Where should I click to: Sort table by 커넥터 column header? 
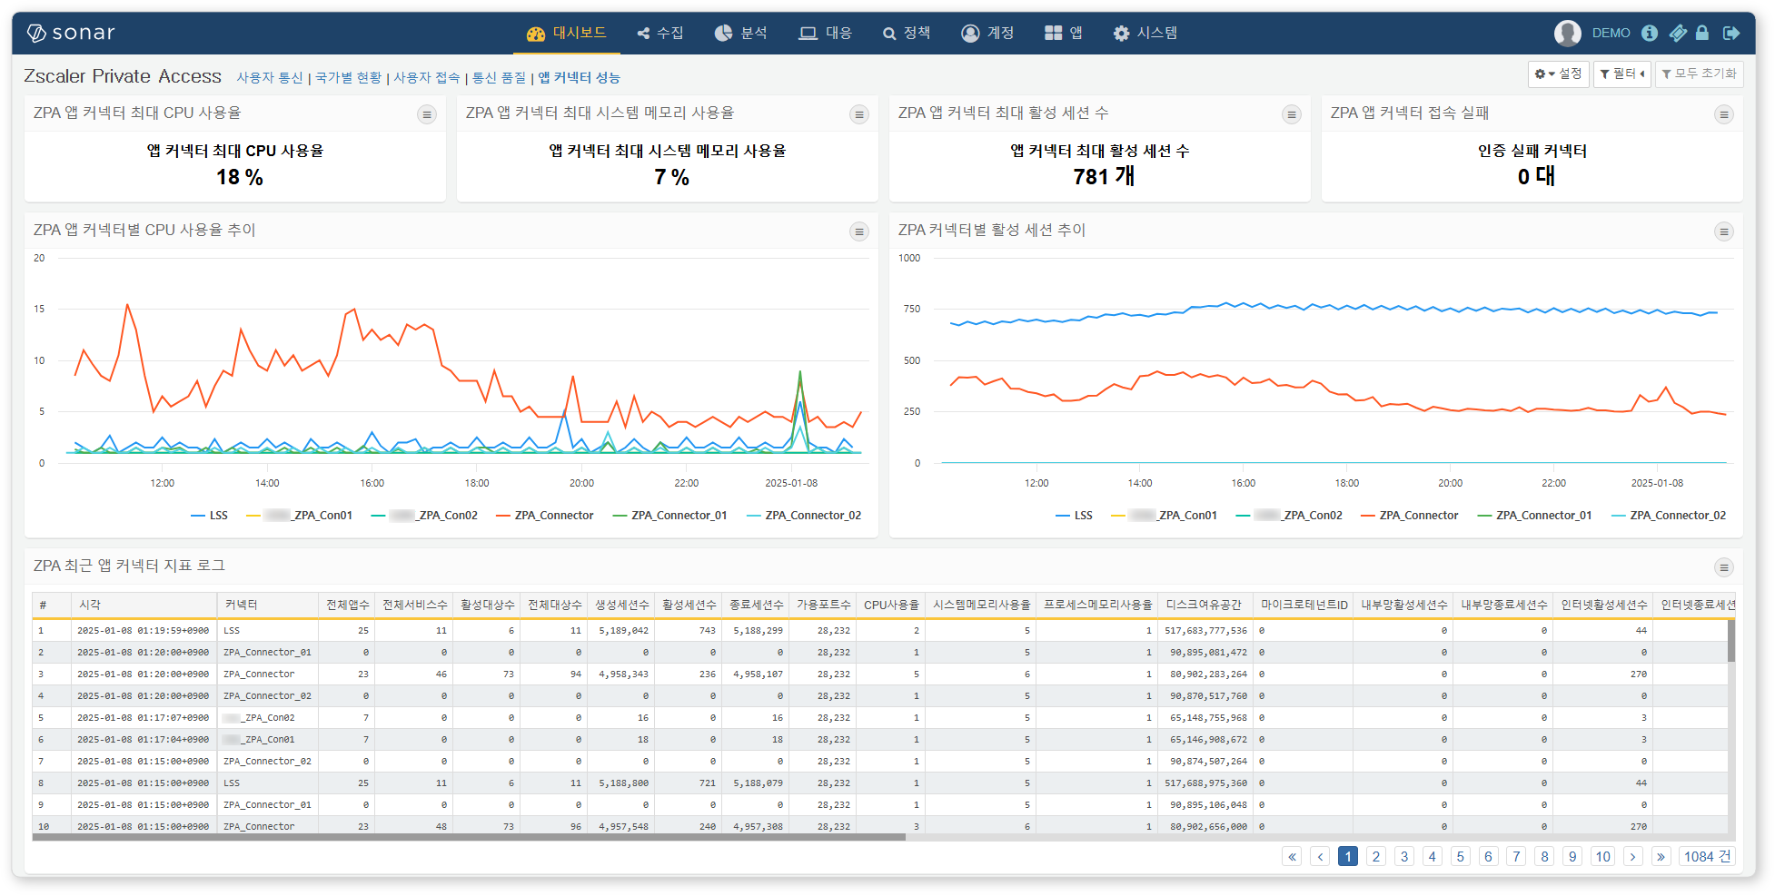[268, 605]
